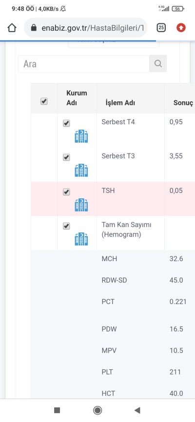The image size is (195, 422).
Task: Uncheck the Tam Kan Sayımı checkbox
Action: (x=66, y=226)
